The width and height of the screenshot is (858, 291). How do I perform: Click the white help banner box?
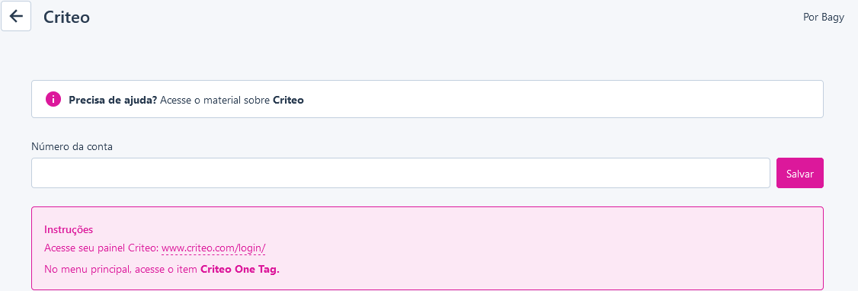point(427,99)
